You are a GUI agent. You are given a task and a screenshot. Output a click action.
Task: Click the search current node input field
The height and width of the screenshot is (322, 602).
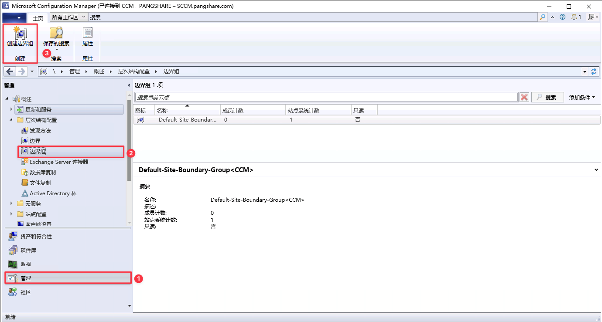point(326,97)
